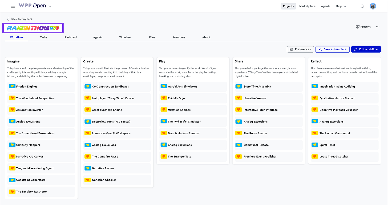
Task: Switch to the Timeline tab
Action: 125,37
